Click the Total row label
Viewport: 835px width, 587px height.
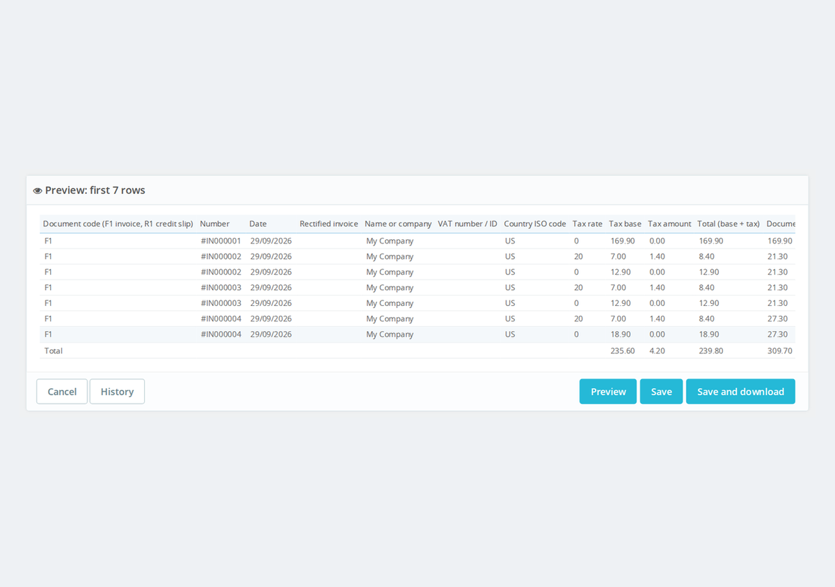click(x=54, y=351)
